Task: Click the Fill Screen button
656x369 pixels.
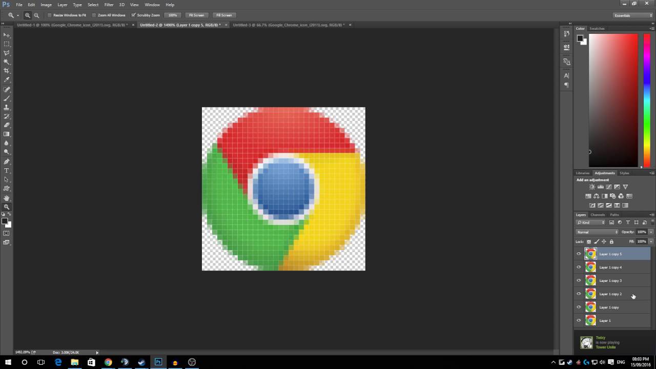Action: pos(224,15)
